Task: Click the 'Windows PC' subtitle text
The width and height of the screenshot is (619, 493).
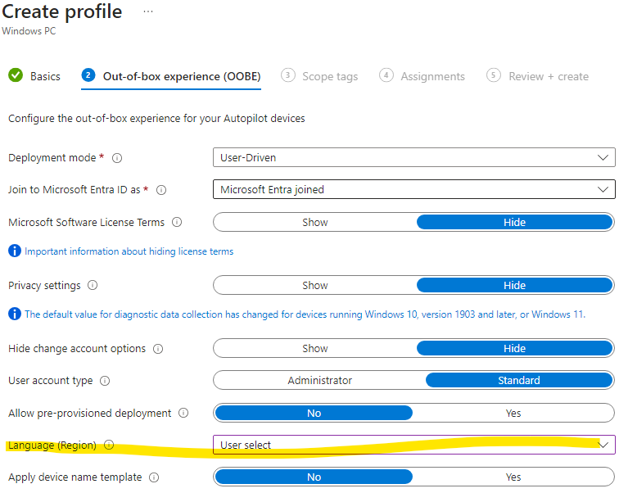Action: 29,31
